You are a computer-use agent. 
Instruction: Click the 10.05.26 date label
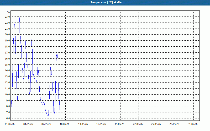pos(65,124)
